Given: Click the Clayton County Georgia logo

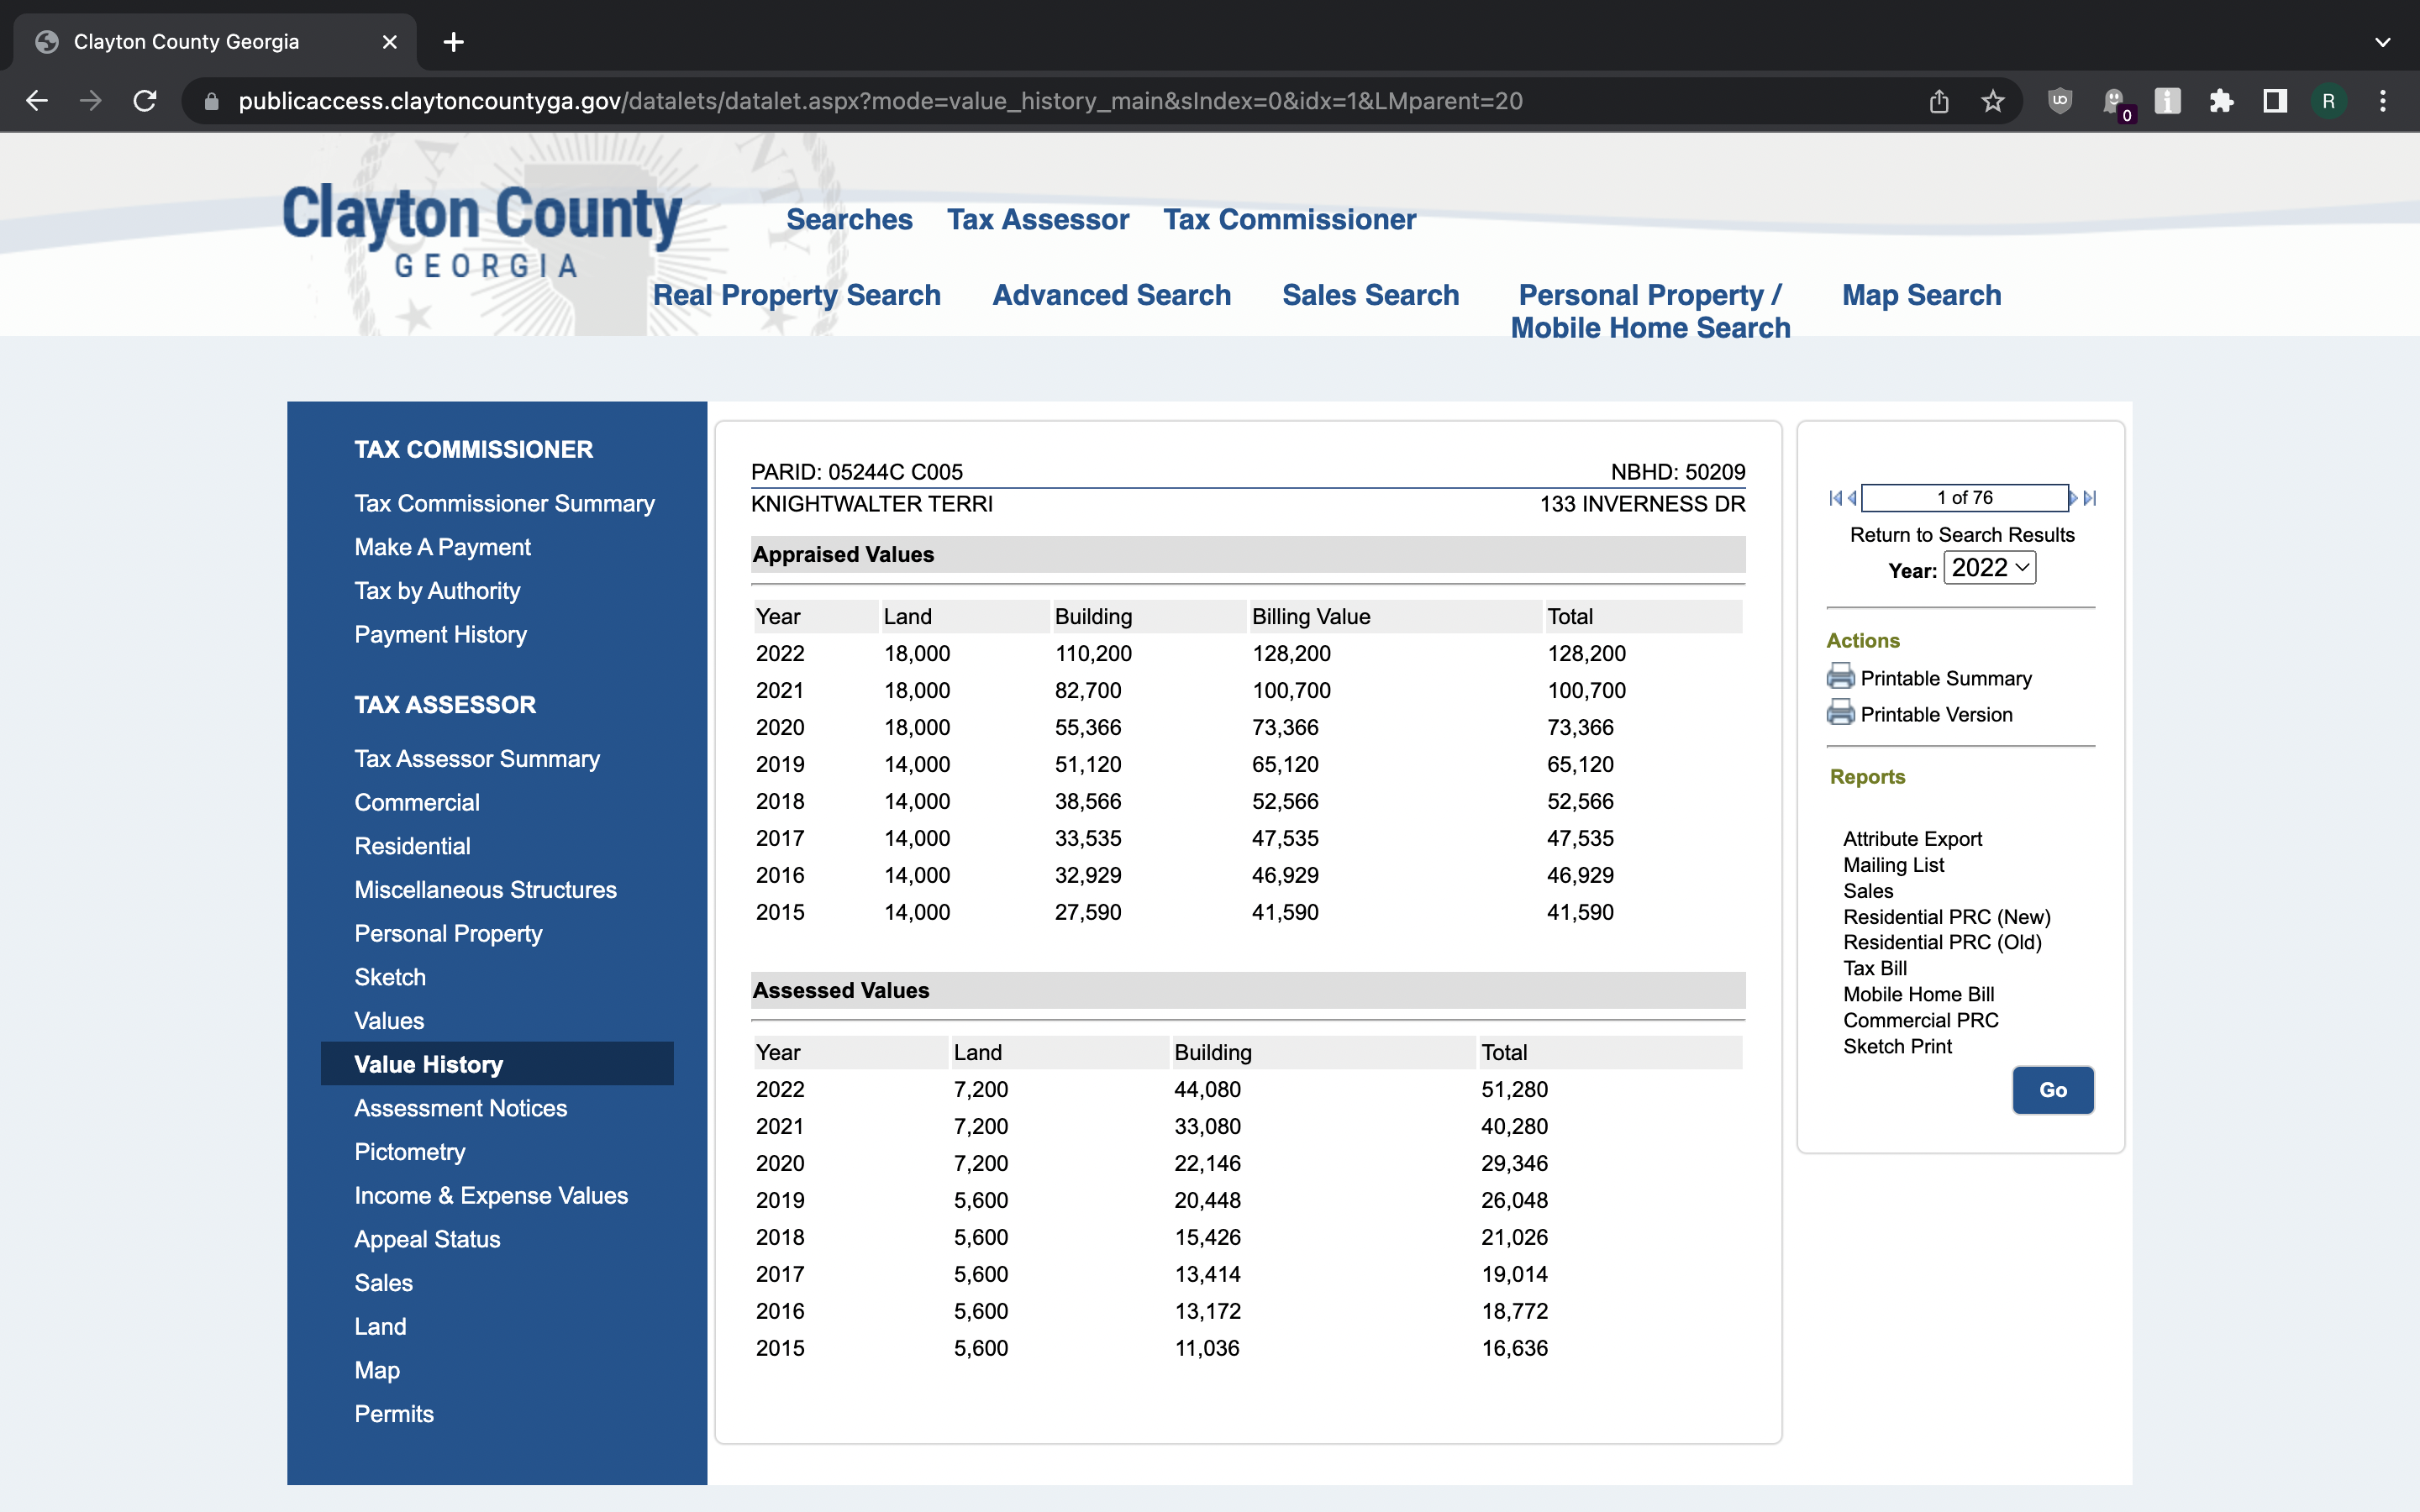Looking at the screenshot, I should pyautogui.click(x=482, y=230).
